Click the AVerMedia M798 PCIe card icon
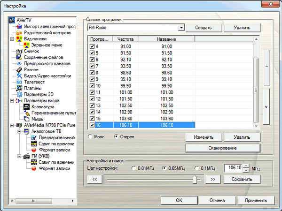The height and width of the screenshot is (211, 282). pyautogui.click(x=19, y=125)
